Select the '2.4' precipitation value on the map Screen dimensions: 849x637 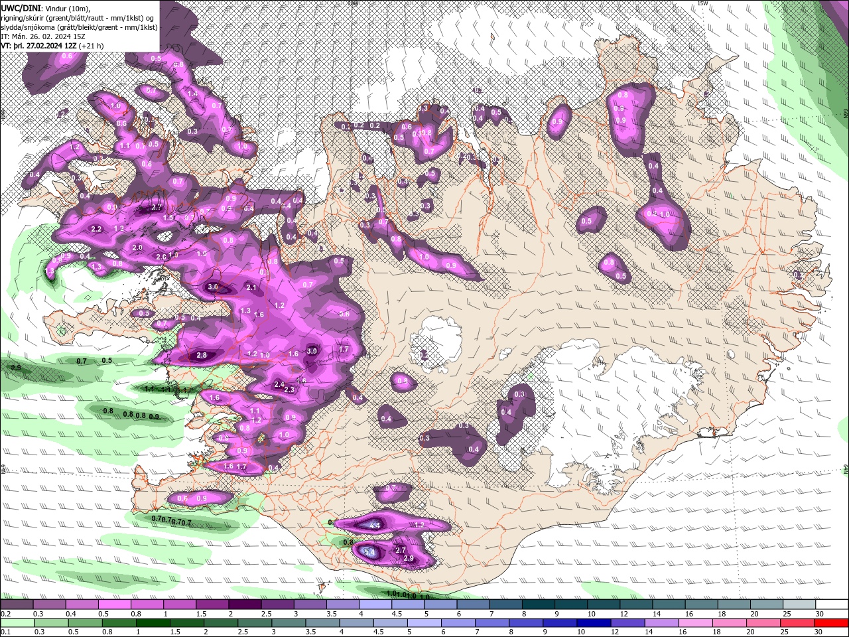[x=279, y=385]
